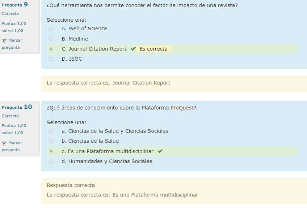Click 'Correcta' status under Pregunta 9

tap(10, 14)
